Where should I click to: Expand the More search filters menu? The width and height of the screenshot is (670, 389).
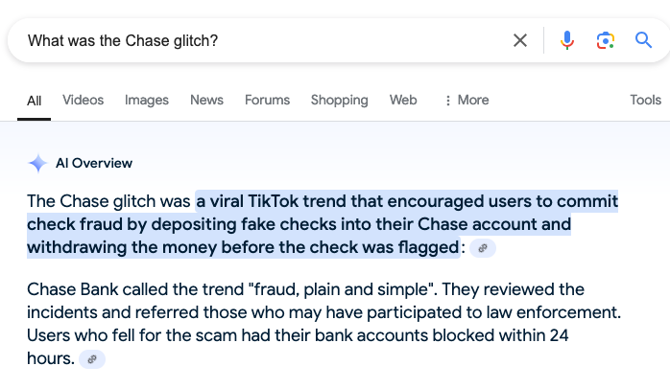467,101
